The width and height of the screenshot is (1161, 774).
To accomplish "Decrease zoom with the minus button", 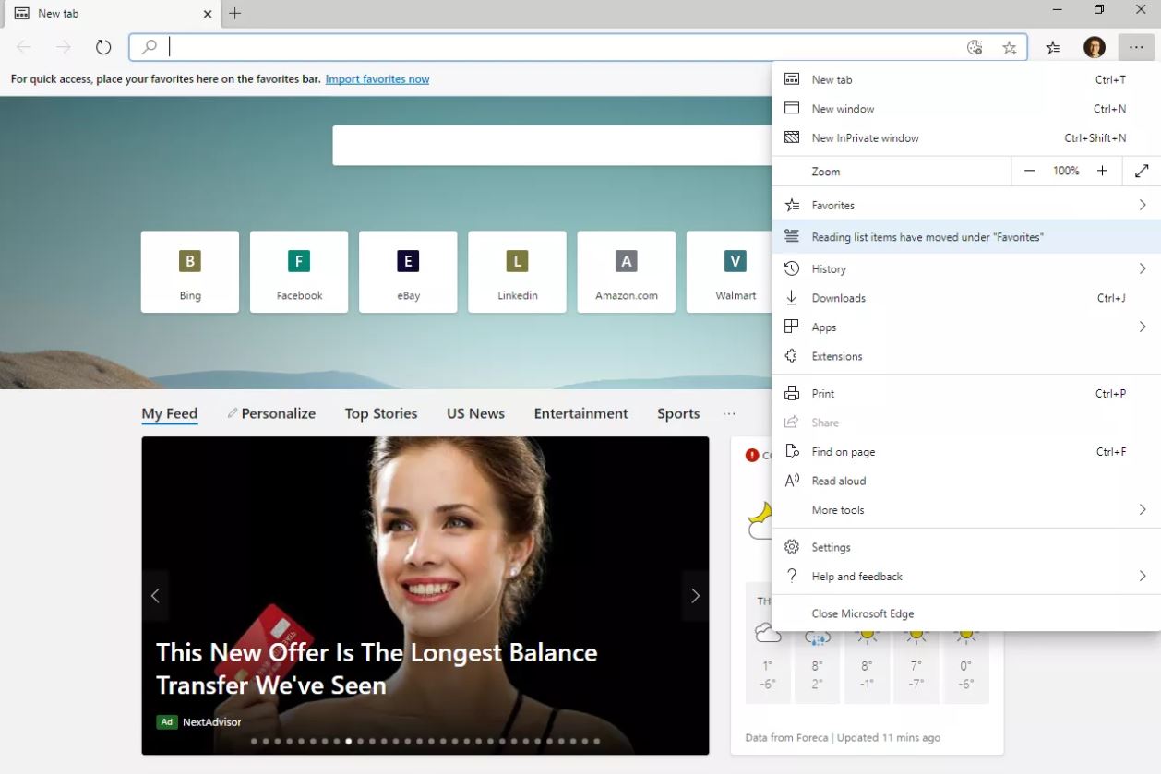I will 1030,171.
